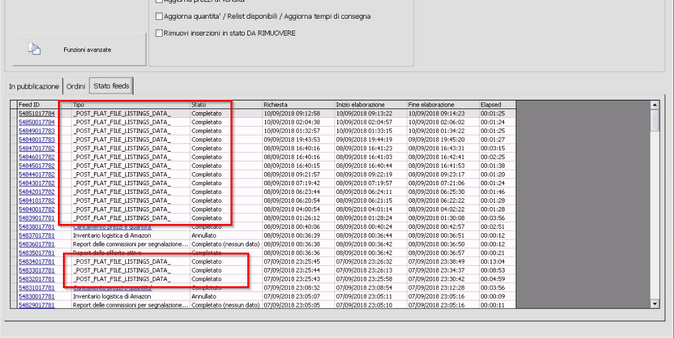Tick Rimuovi inserzioni in stato DA RIMUOVERE
Screen dimensions: 674x338
159,33
